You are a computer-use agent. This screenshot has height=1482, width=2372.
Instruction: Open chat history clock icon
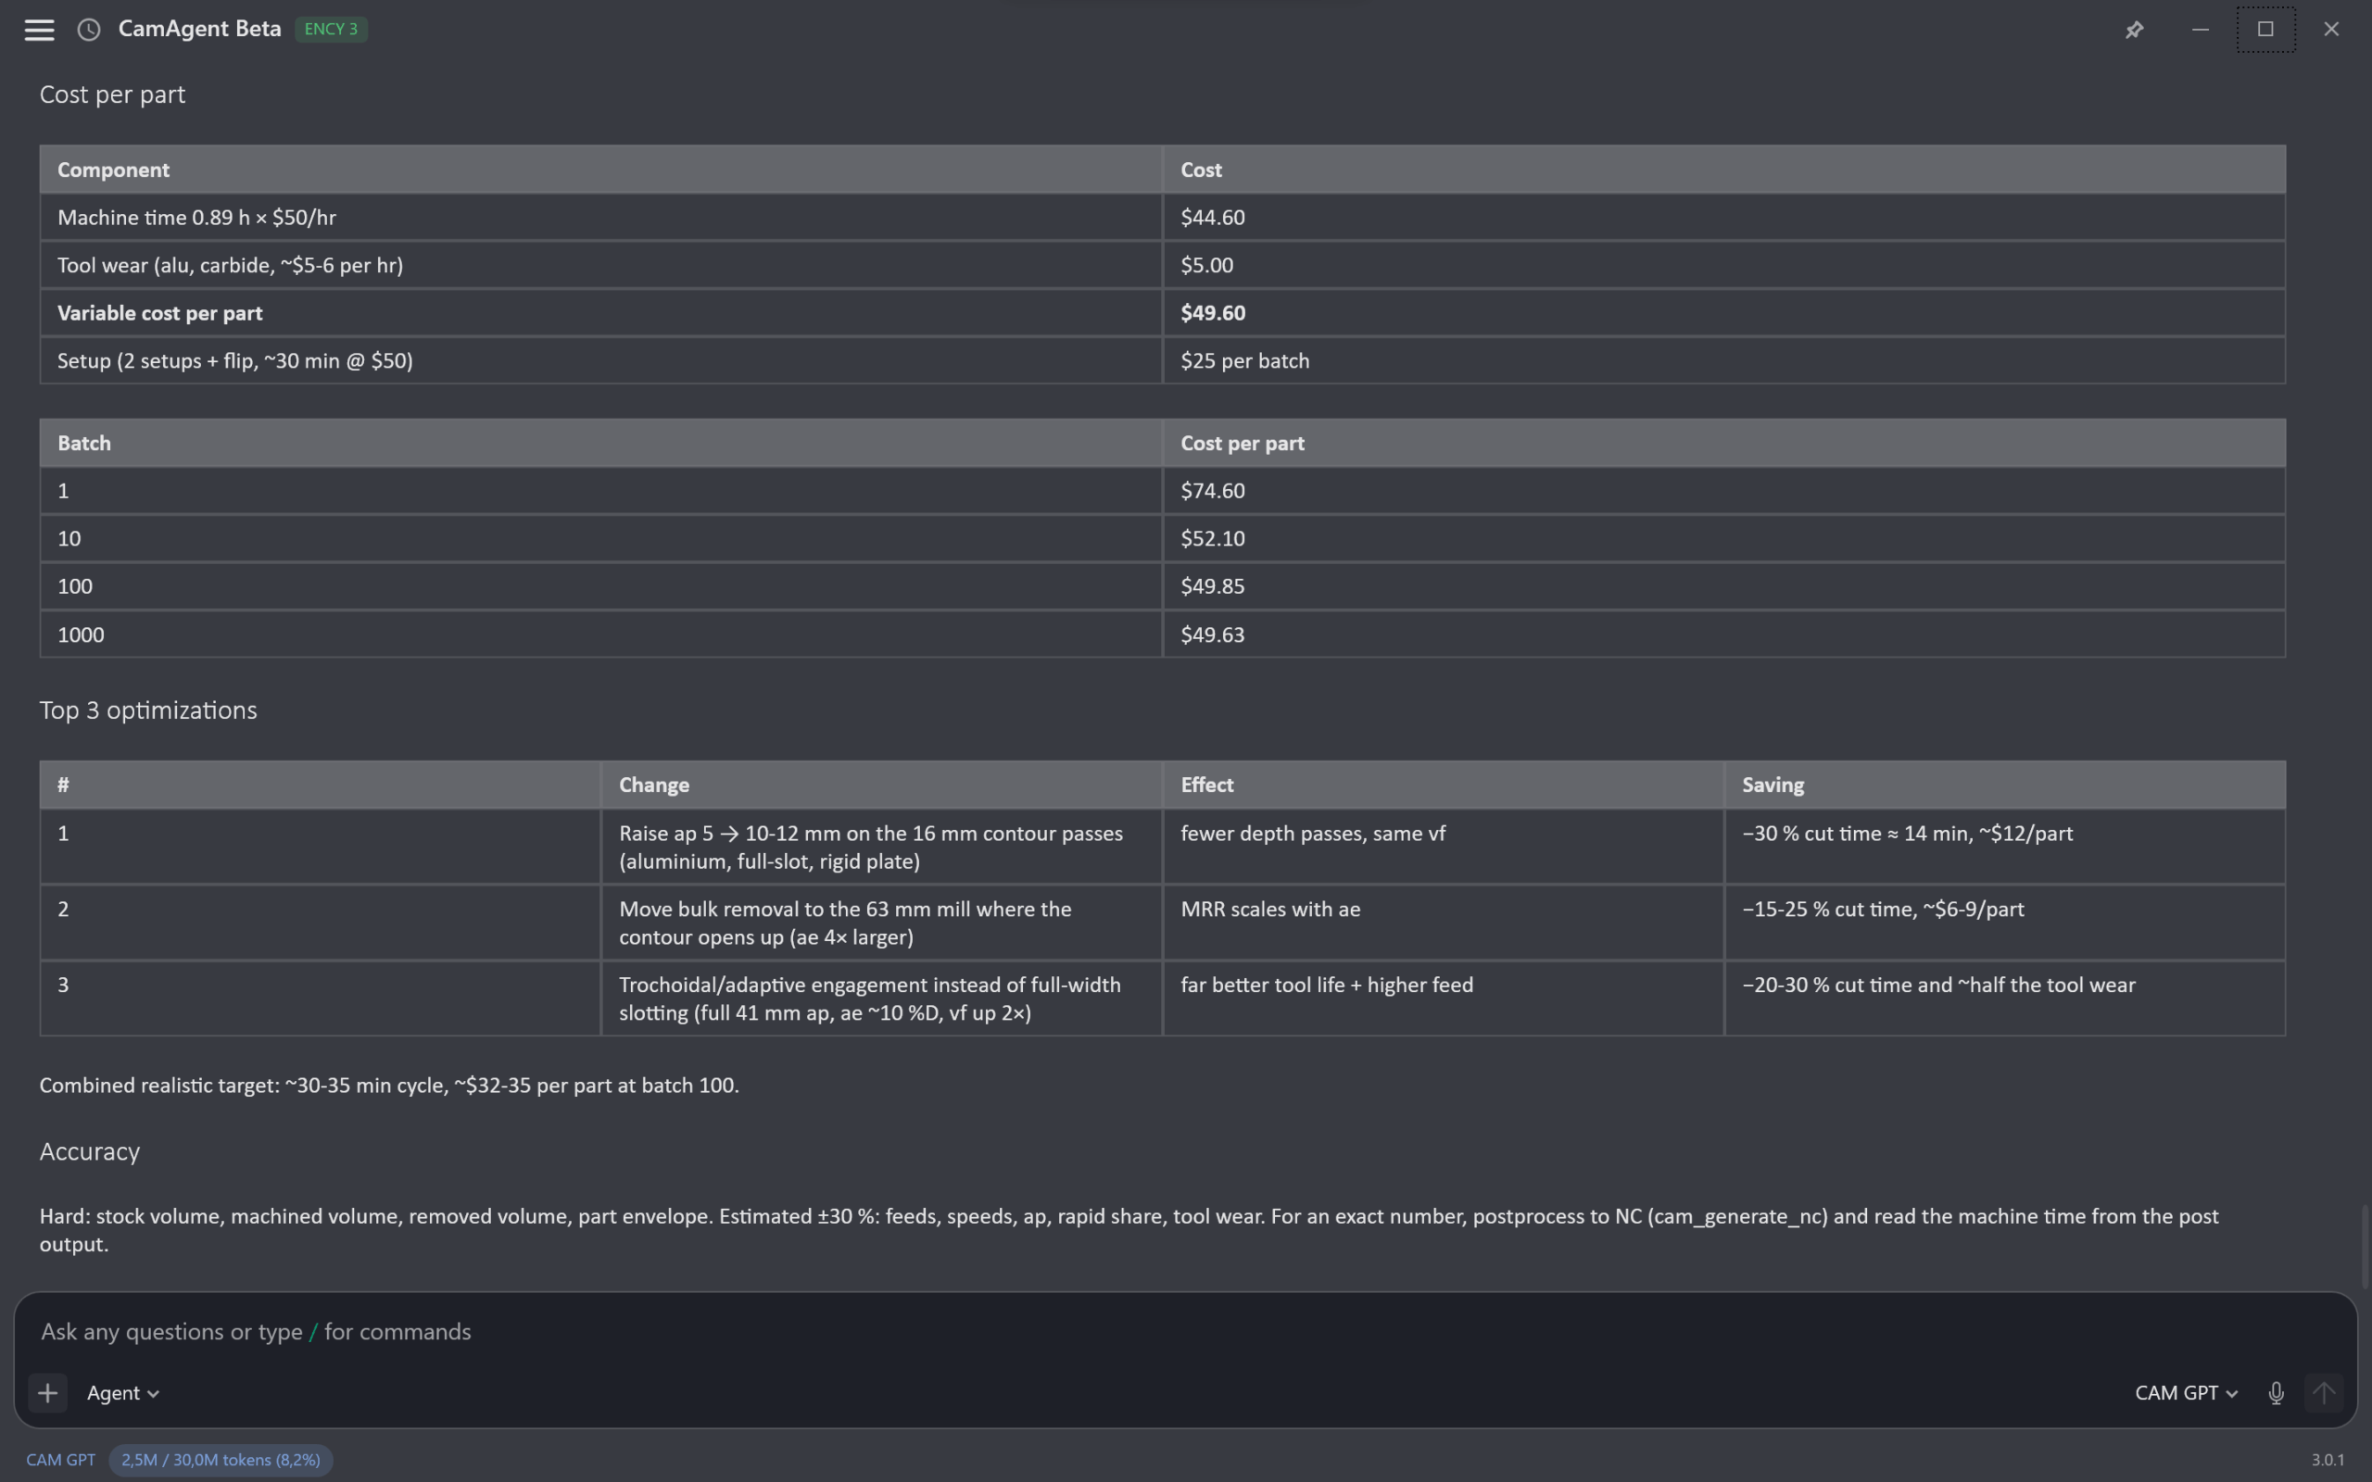click(x=89, y=30)
